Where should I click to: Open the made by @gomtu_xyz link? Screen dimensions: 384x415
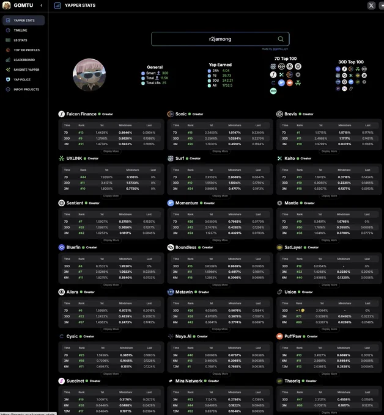[275, 49]
